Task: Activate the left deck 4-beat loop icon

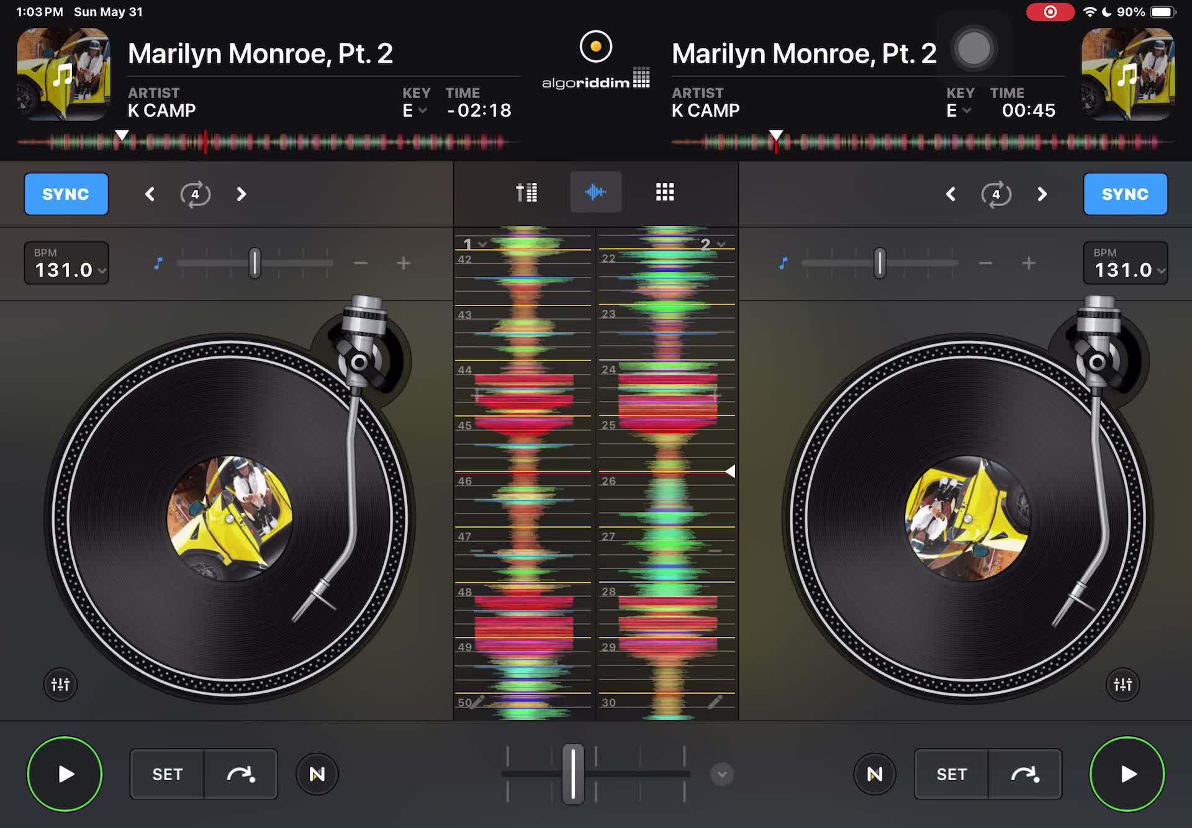Action: point(195,194)
